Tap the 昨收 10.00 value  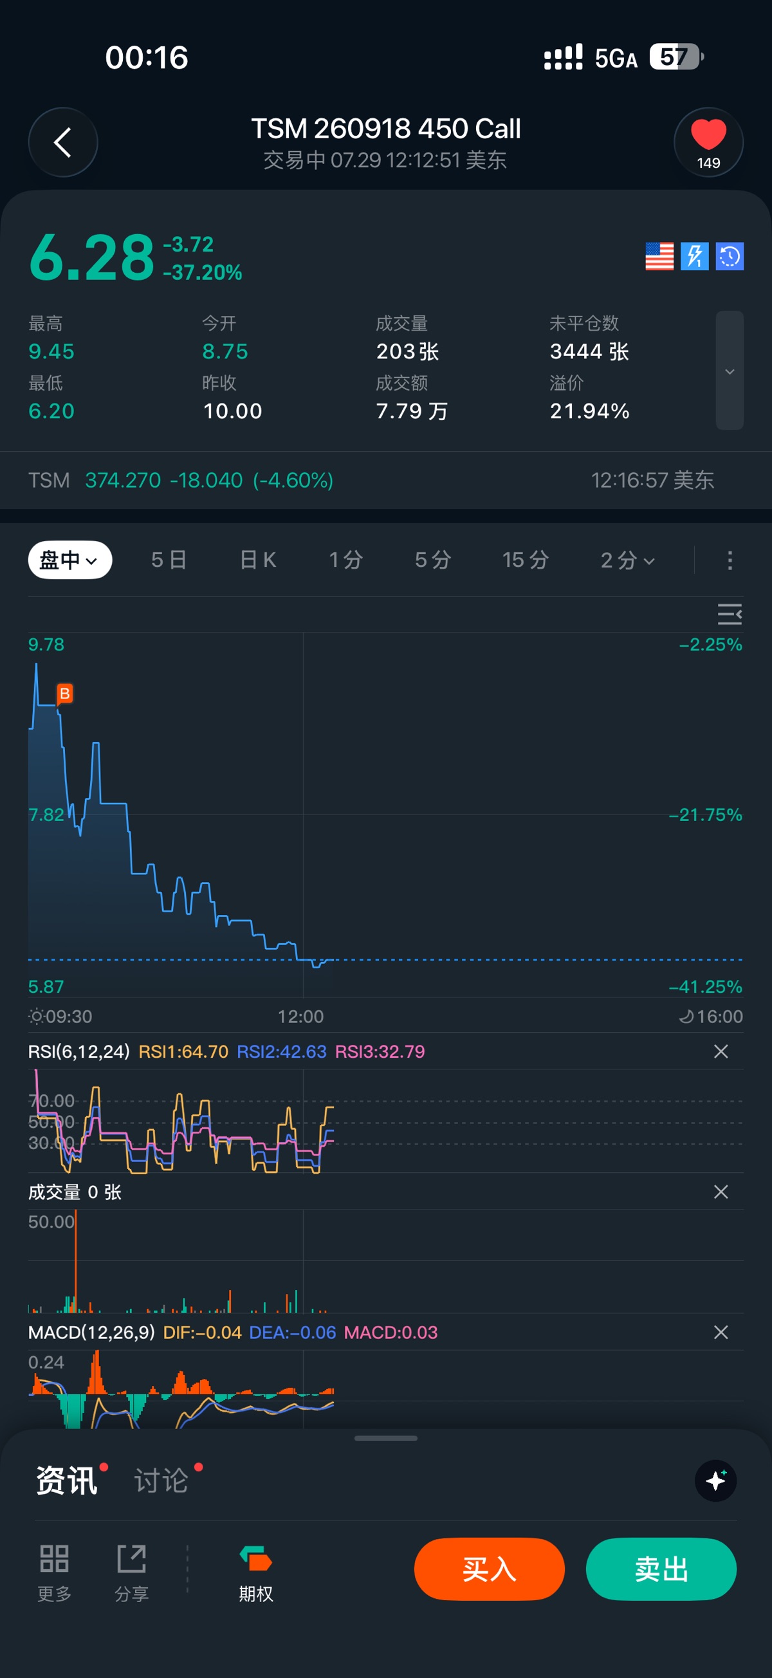coord(233,411)
